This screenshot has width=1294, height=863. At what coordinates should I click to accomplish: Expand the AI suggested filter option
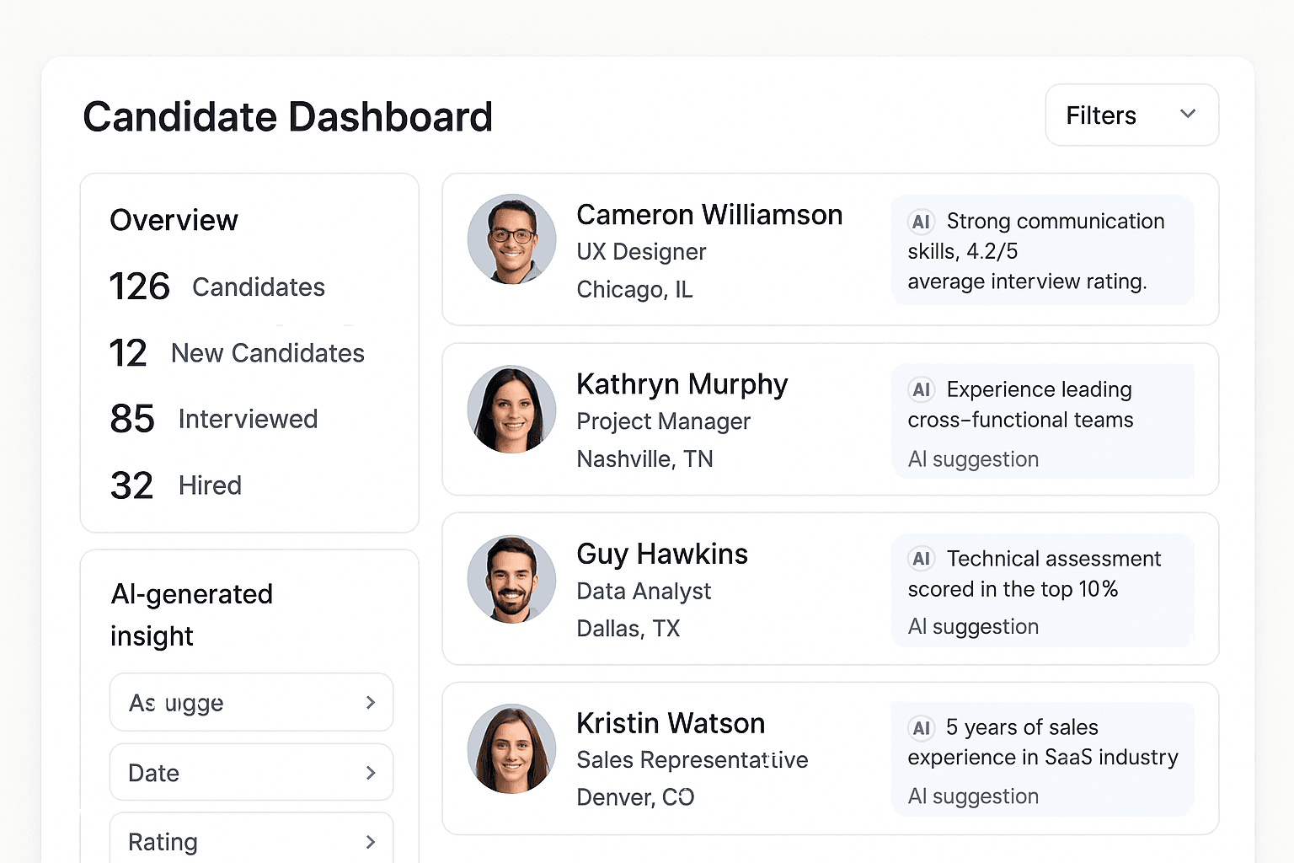[250, 702]
